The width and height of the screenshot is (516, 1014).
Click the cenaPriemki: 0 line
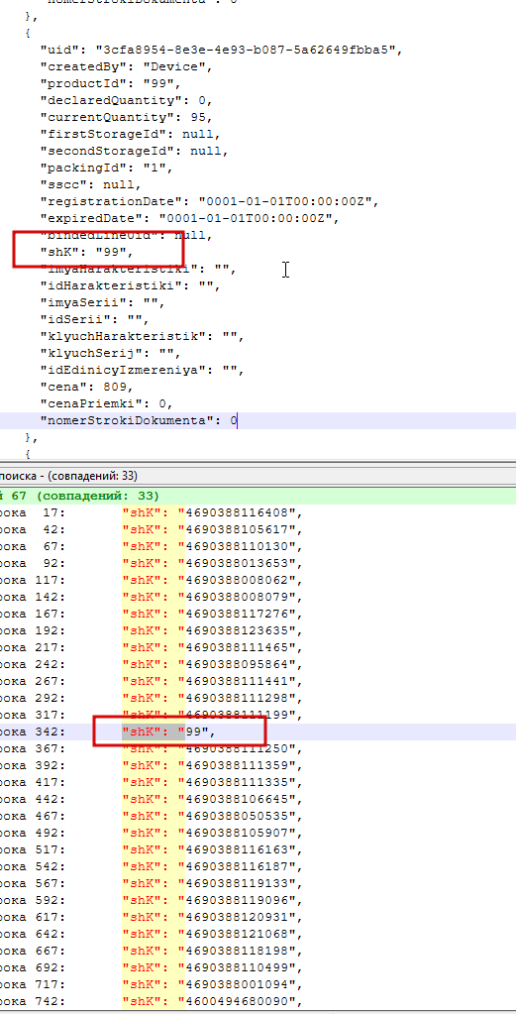point(107,402)
